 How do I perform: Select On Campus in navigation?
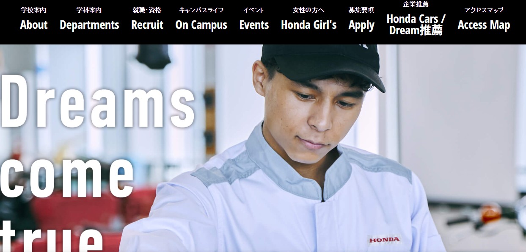click(x=201, y=25)
